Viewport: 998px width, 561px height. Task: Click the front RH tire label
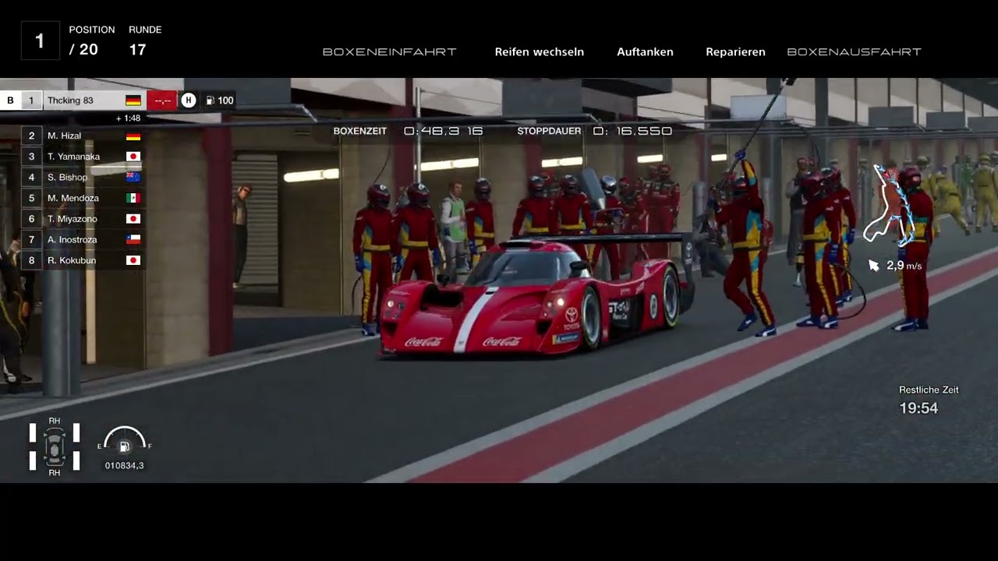55,421
